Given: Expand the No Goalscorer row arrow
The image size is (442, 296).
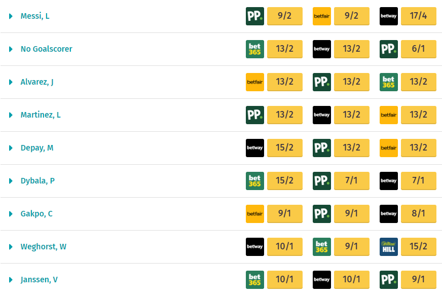Looking at the screenshot, I should (11, 49).
